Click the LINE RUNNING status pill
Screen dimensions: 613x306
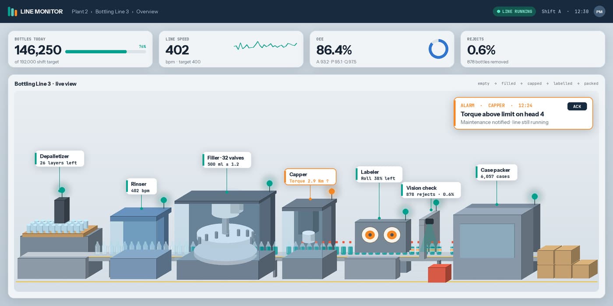point(514,11)
